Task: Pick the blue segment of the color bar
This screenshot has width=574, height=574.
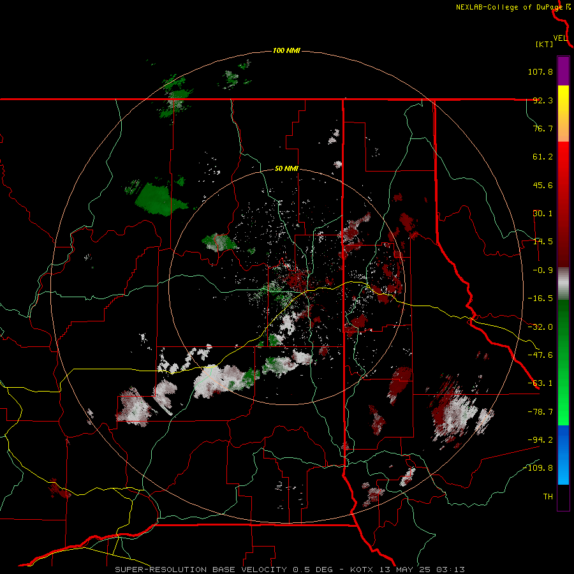Action: (563, 455)
